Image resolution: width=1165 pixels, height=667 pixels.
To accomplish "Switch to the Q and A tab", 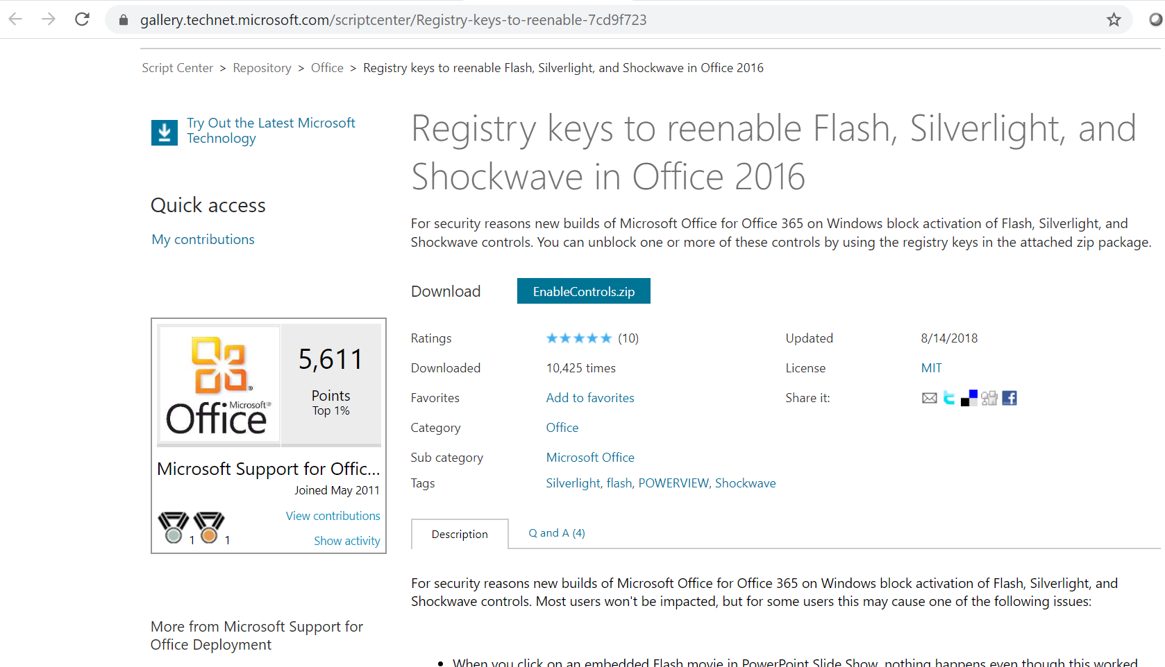I will tap(556, 533).
